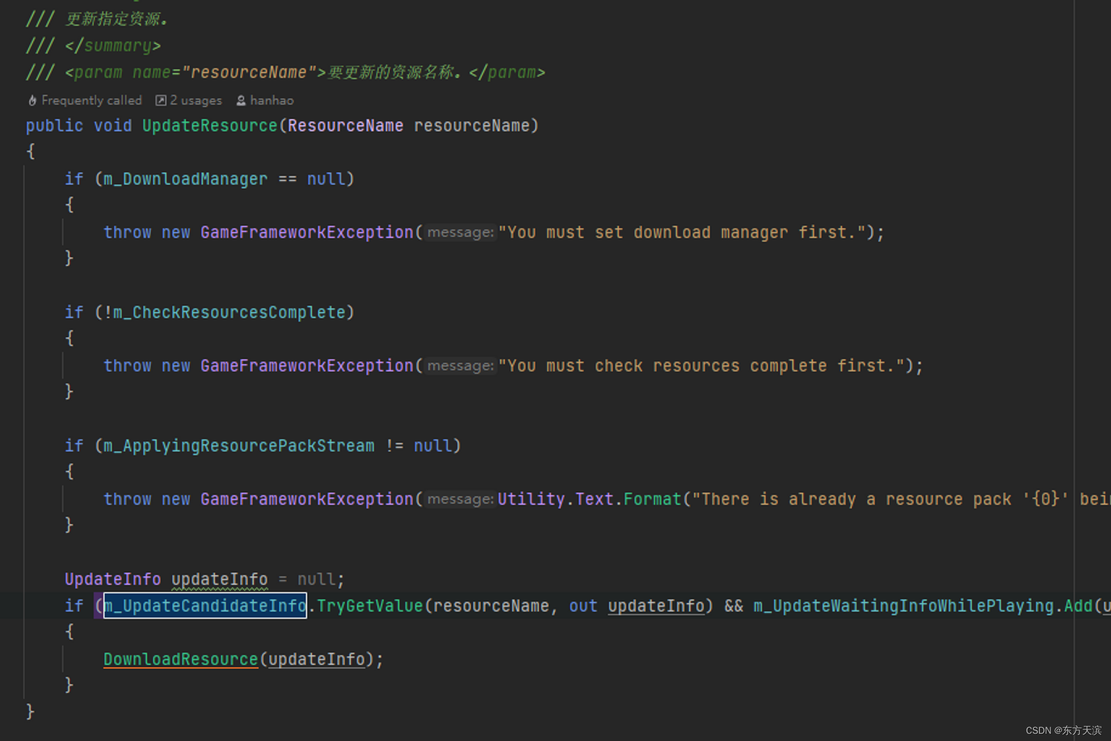Screen dimensions: 1111x741
Task: Click the squiggly-underlined updateInfo variable declaration
Action: [219, 579]
